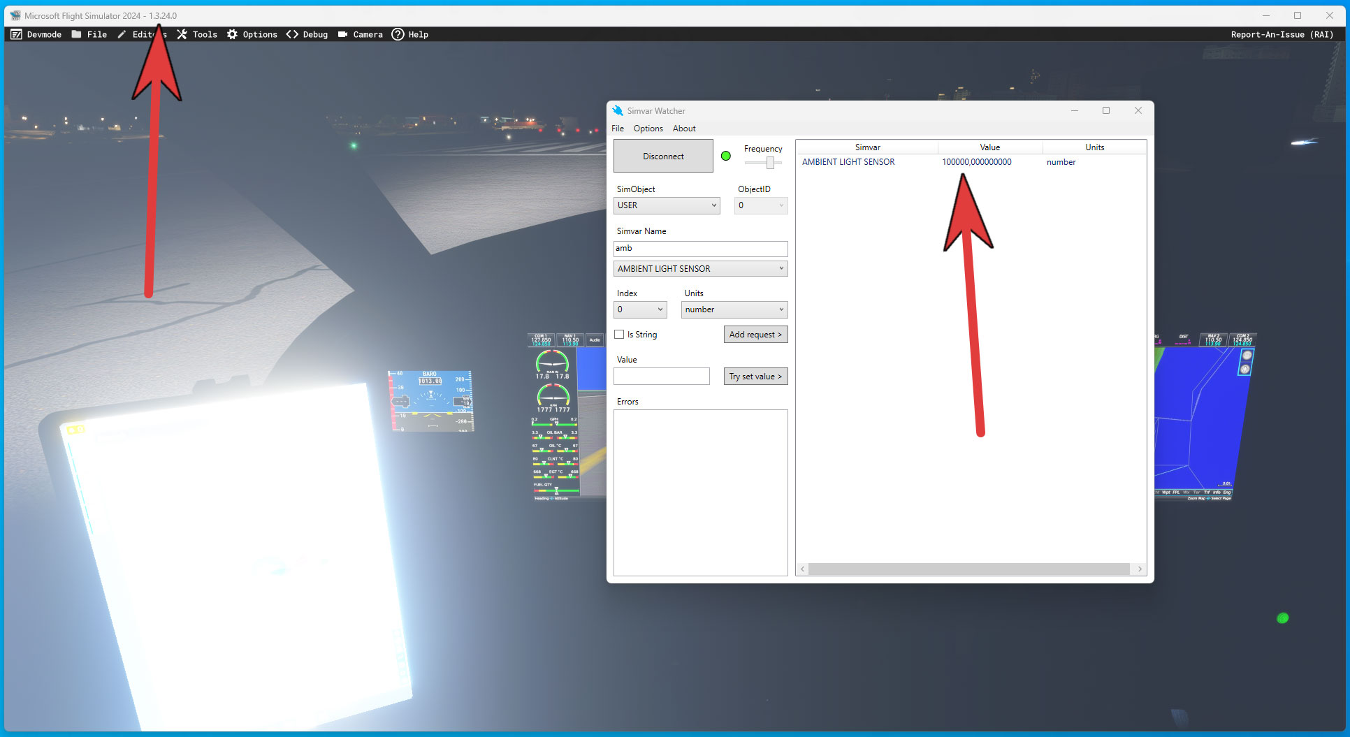Click the horizontal scrollbar in simvar list
This screenshot has height=737, width=1350.
pos(968,569)
